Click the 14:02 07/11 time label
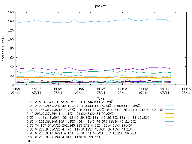 [x=37, y=91]
